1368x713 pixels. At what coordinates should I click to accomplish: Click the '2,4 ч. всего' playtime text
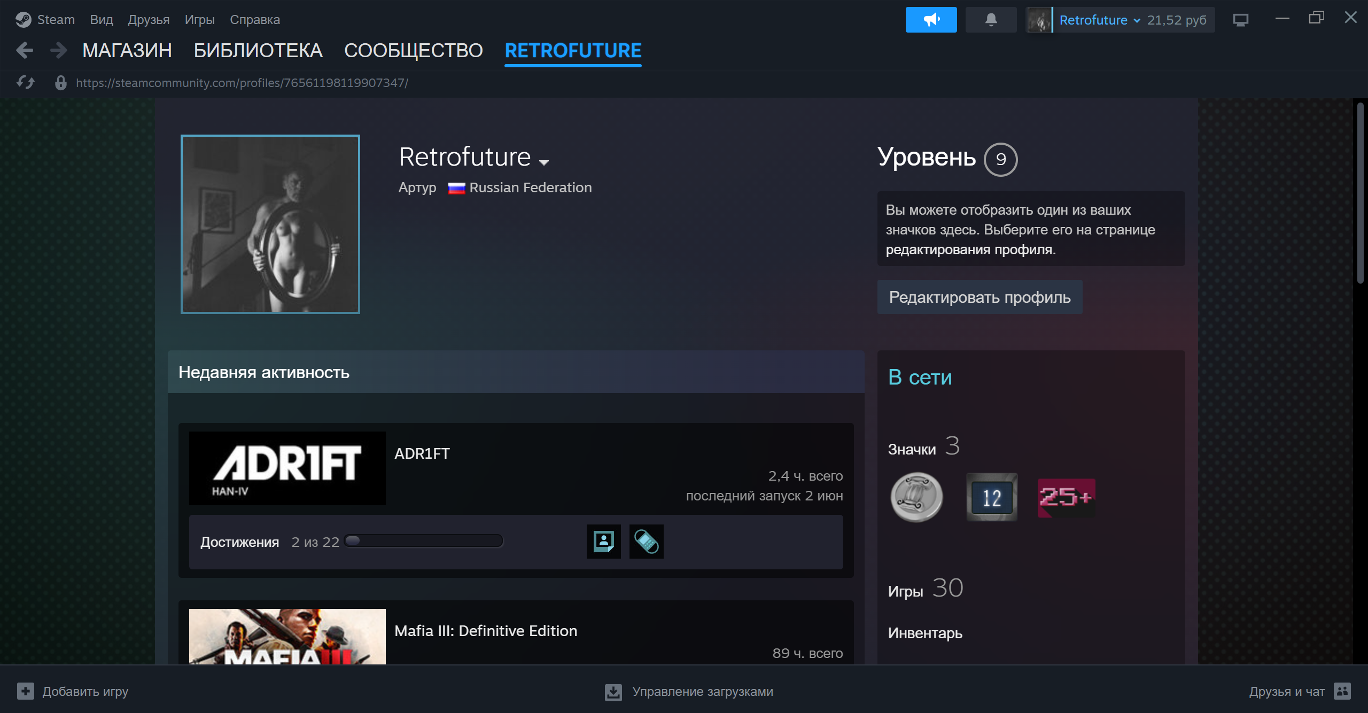pyautogui.click(x=806, y=476)
